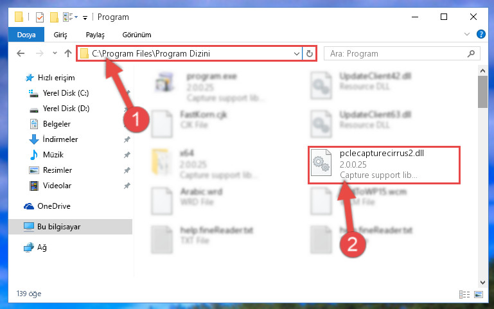Select the pclecapturecirrus2.dll file
Screen dimensions: 494x309
(x=384, y=164)
